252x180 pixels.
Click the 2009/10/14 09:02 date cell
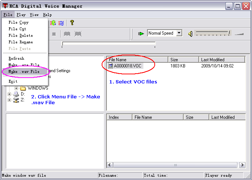tap(217, 66)
